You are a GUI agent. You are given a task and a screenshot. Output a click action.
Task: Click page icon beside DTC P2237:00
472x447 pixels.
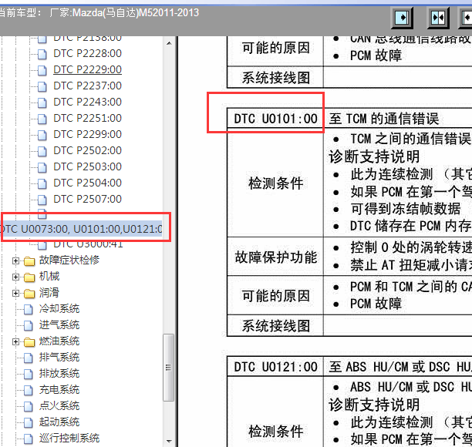[42, 86]
